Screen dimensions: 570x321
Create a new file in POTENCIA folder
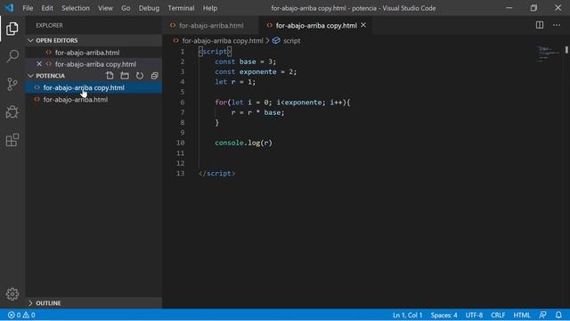(110, 76)
